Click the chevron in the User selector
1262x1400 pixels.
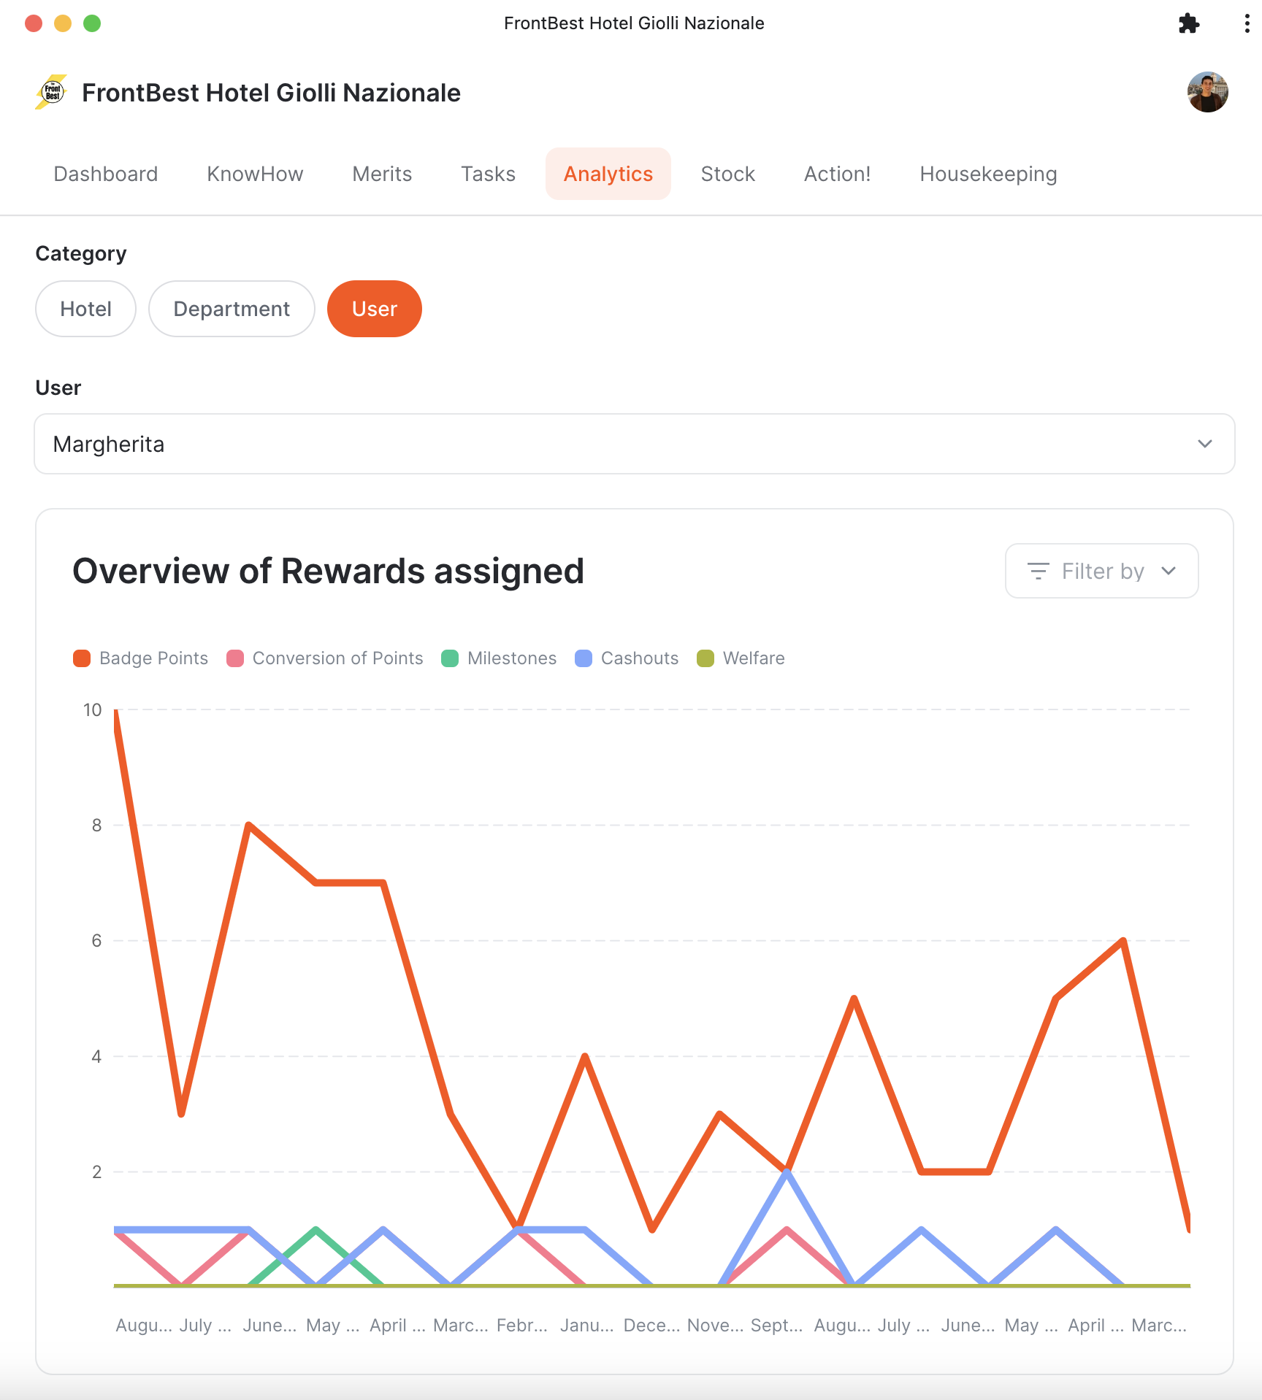pyautogui.click(x=1204, y=444)
